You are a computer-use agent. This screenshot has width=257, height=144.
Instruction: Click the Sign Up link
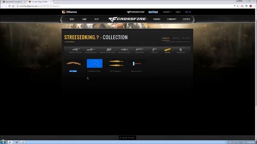point(188,12)
